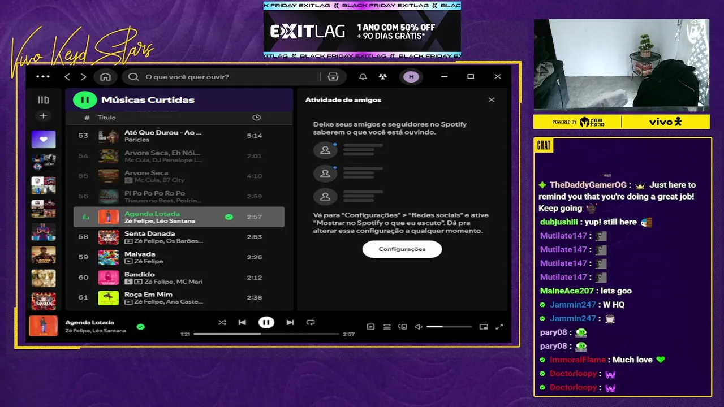Select track 'Bandido'
Image resolution: width=724 pixels, height=407 pixels.
pos(139,274)
